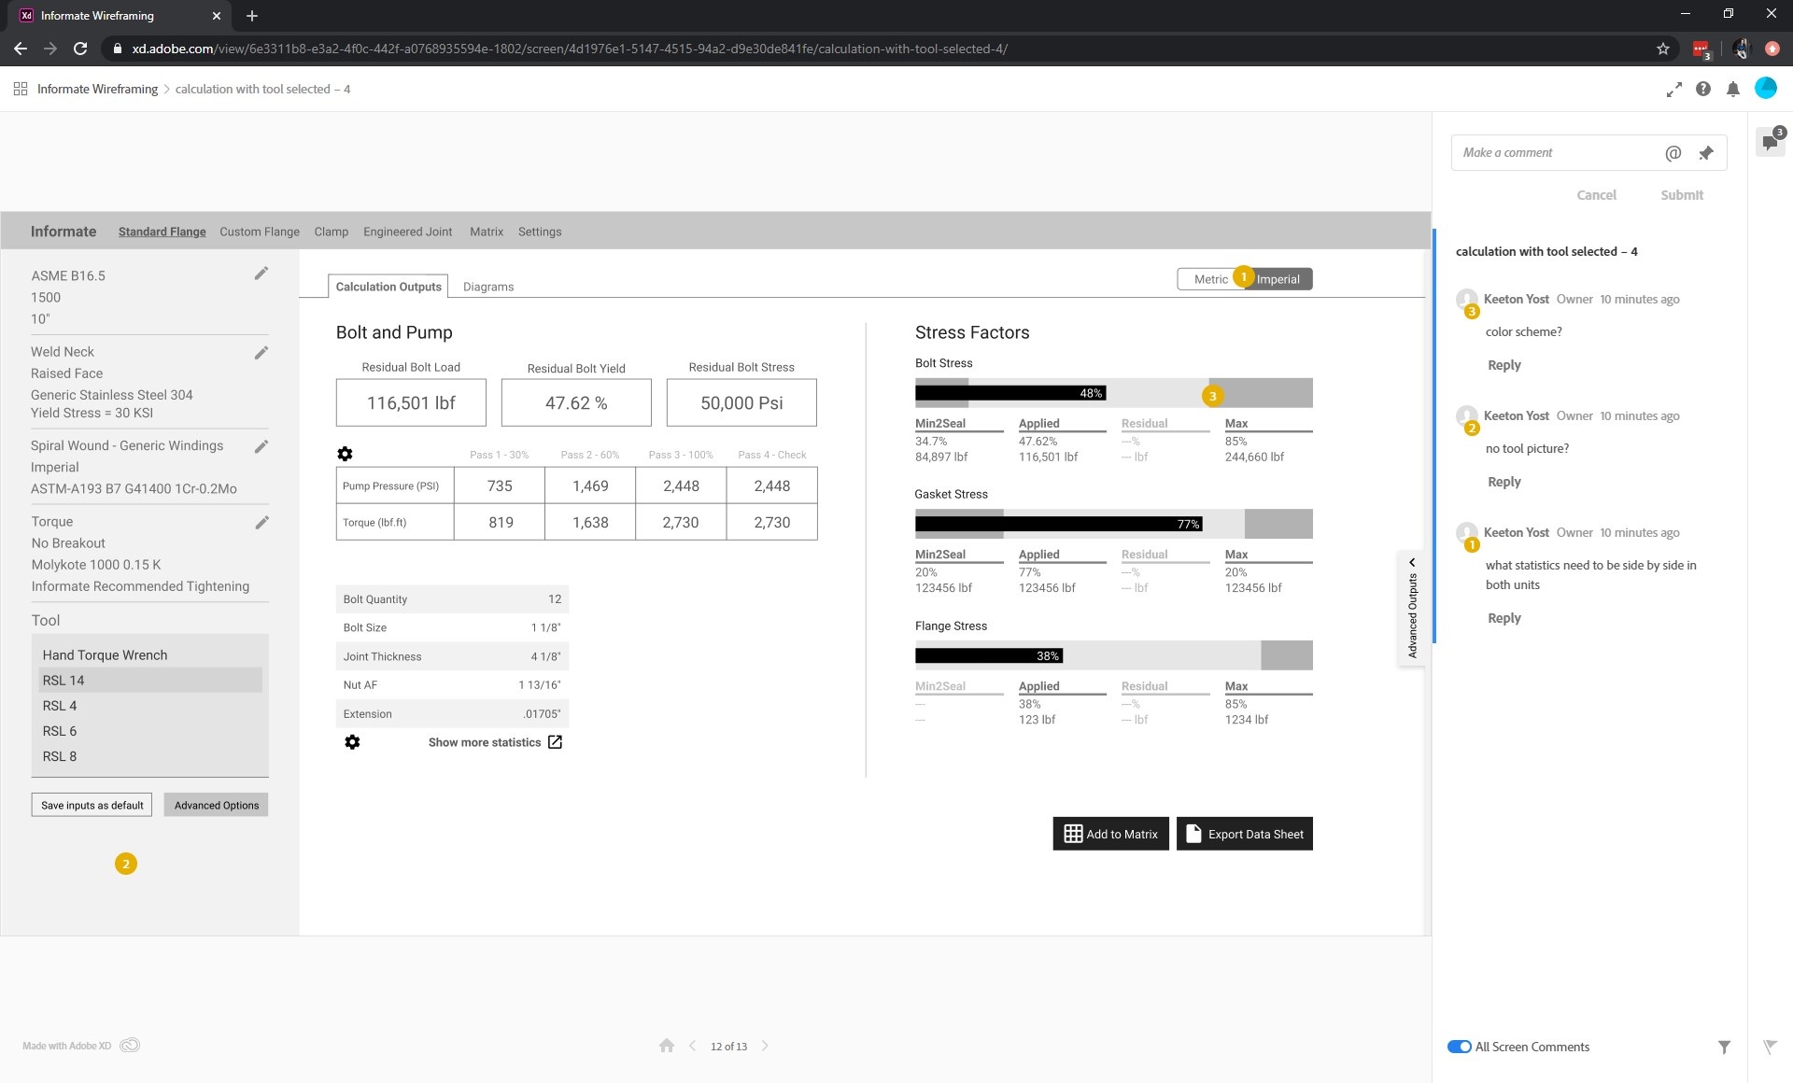Click the mention @ icon
The height and width of the screenshot is (1083, 1793).
[1673, 153]
